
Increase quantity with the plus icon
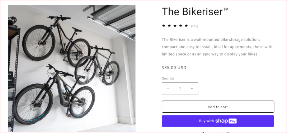pos(192,88)
